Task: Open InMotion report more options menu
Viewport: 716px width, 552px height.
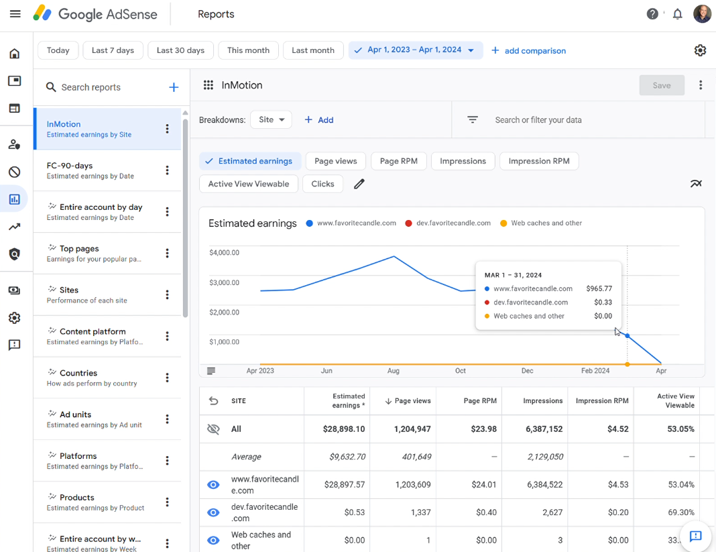Action: click(x=701, y=85)
